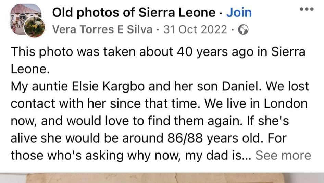Tap the line starting "alive she would be around"
The width and height of the screenshot is (324, 183).
tap(149, 138)
